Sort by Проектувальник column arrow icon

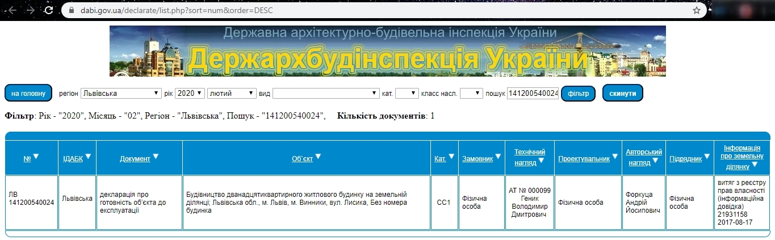[x=615, y=157]
